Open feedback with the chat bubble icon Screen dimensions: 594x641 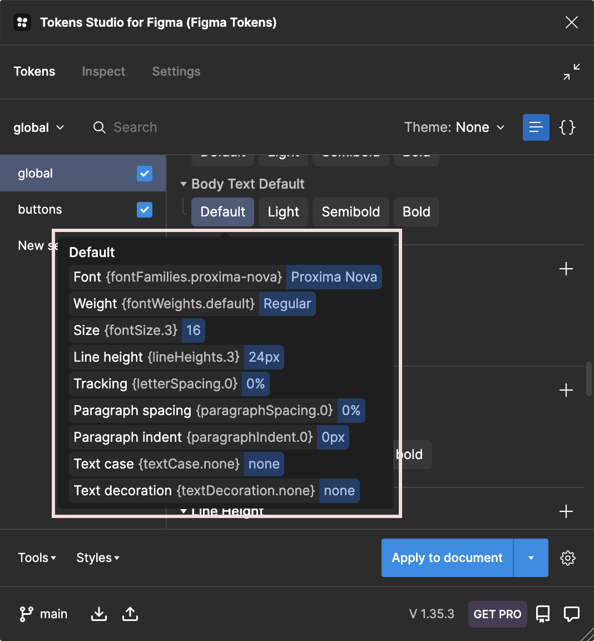tap(572, 614)
